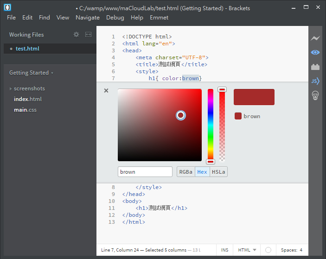Click the hue slider handle
326x259 pixels.
[211, 162]
